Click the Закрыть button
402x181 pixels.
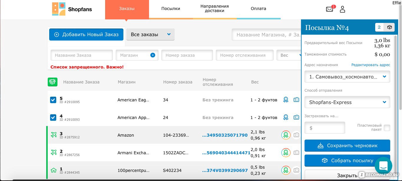pos(347,175)
